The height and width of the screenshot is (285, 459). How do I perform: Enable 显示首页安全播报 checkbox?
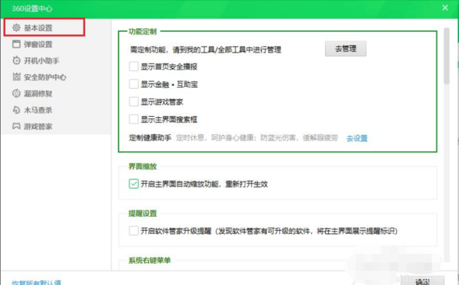point(133,67)
